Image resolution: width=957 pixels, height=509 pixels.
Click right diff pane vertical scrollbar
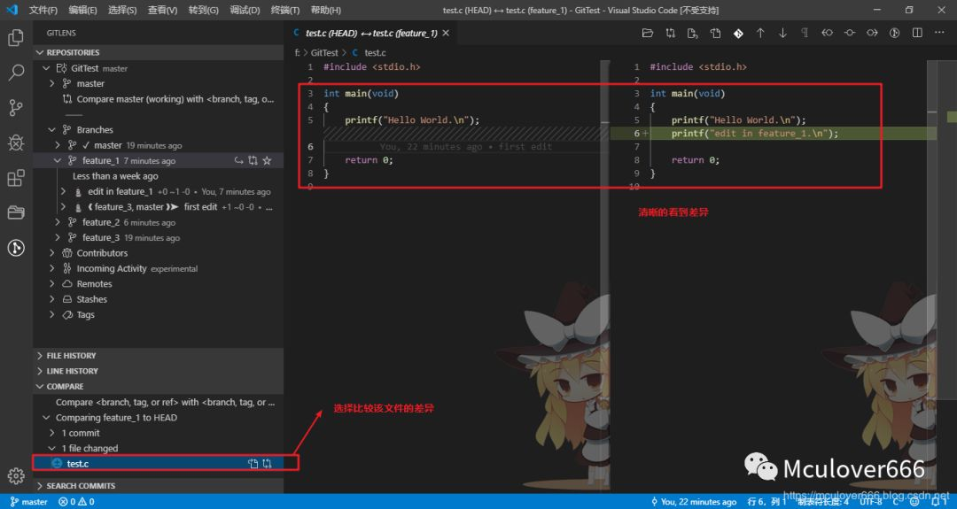click(x=932, y=275)
